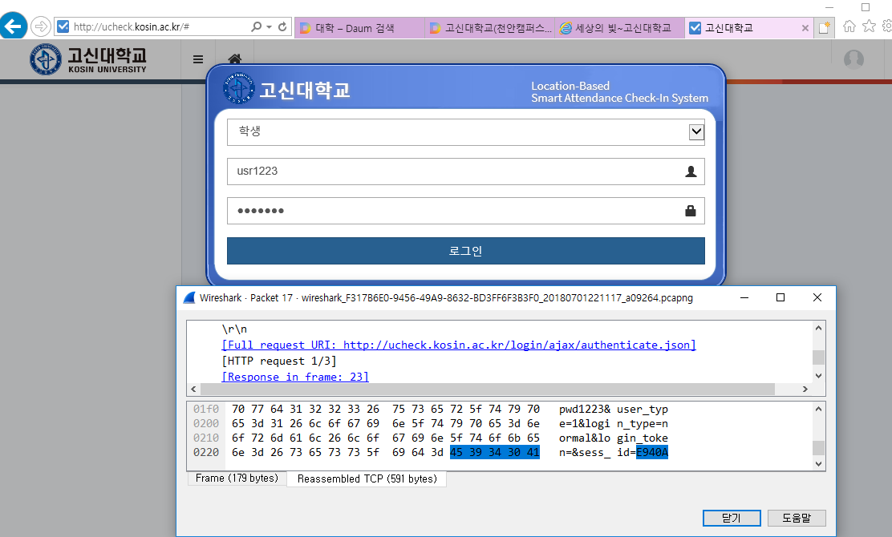Click the usr1223 username field
Screen dimensions: 892x537
tap(465, 171)
